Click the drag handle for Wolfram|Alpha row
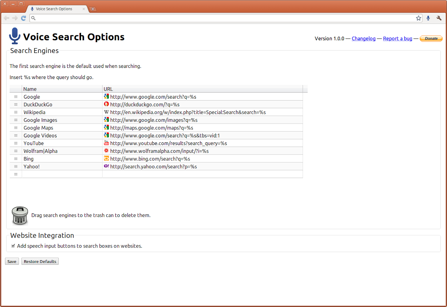Image resolution: width=447 pixels, height=307 pixels. pyautogui.click(x=16, y=151)
